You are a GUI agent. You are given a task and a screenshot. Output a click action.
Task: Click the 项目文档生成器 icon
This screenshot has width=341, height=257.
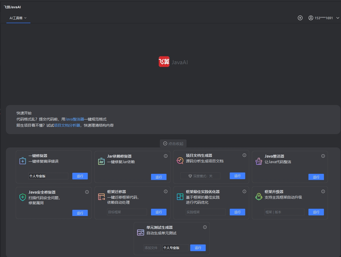tap(180, 160)
